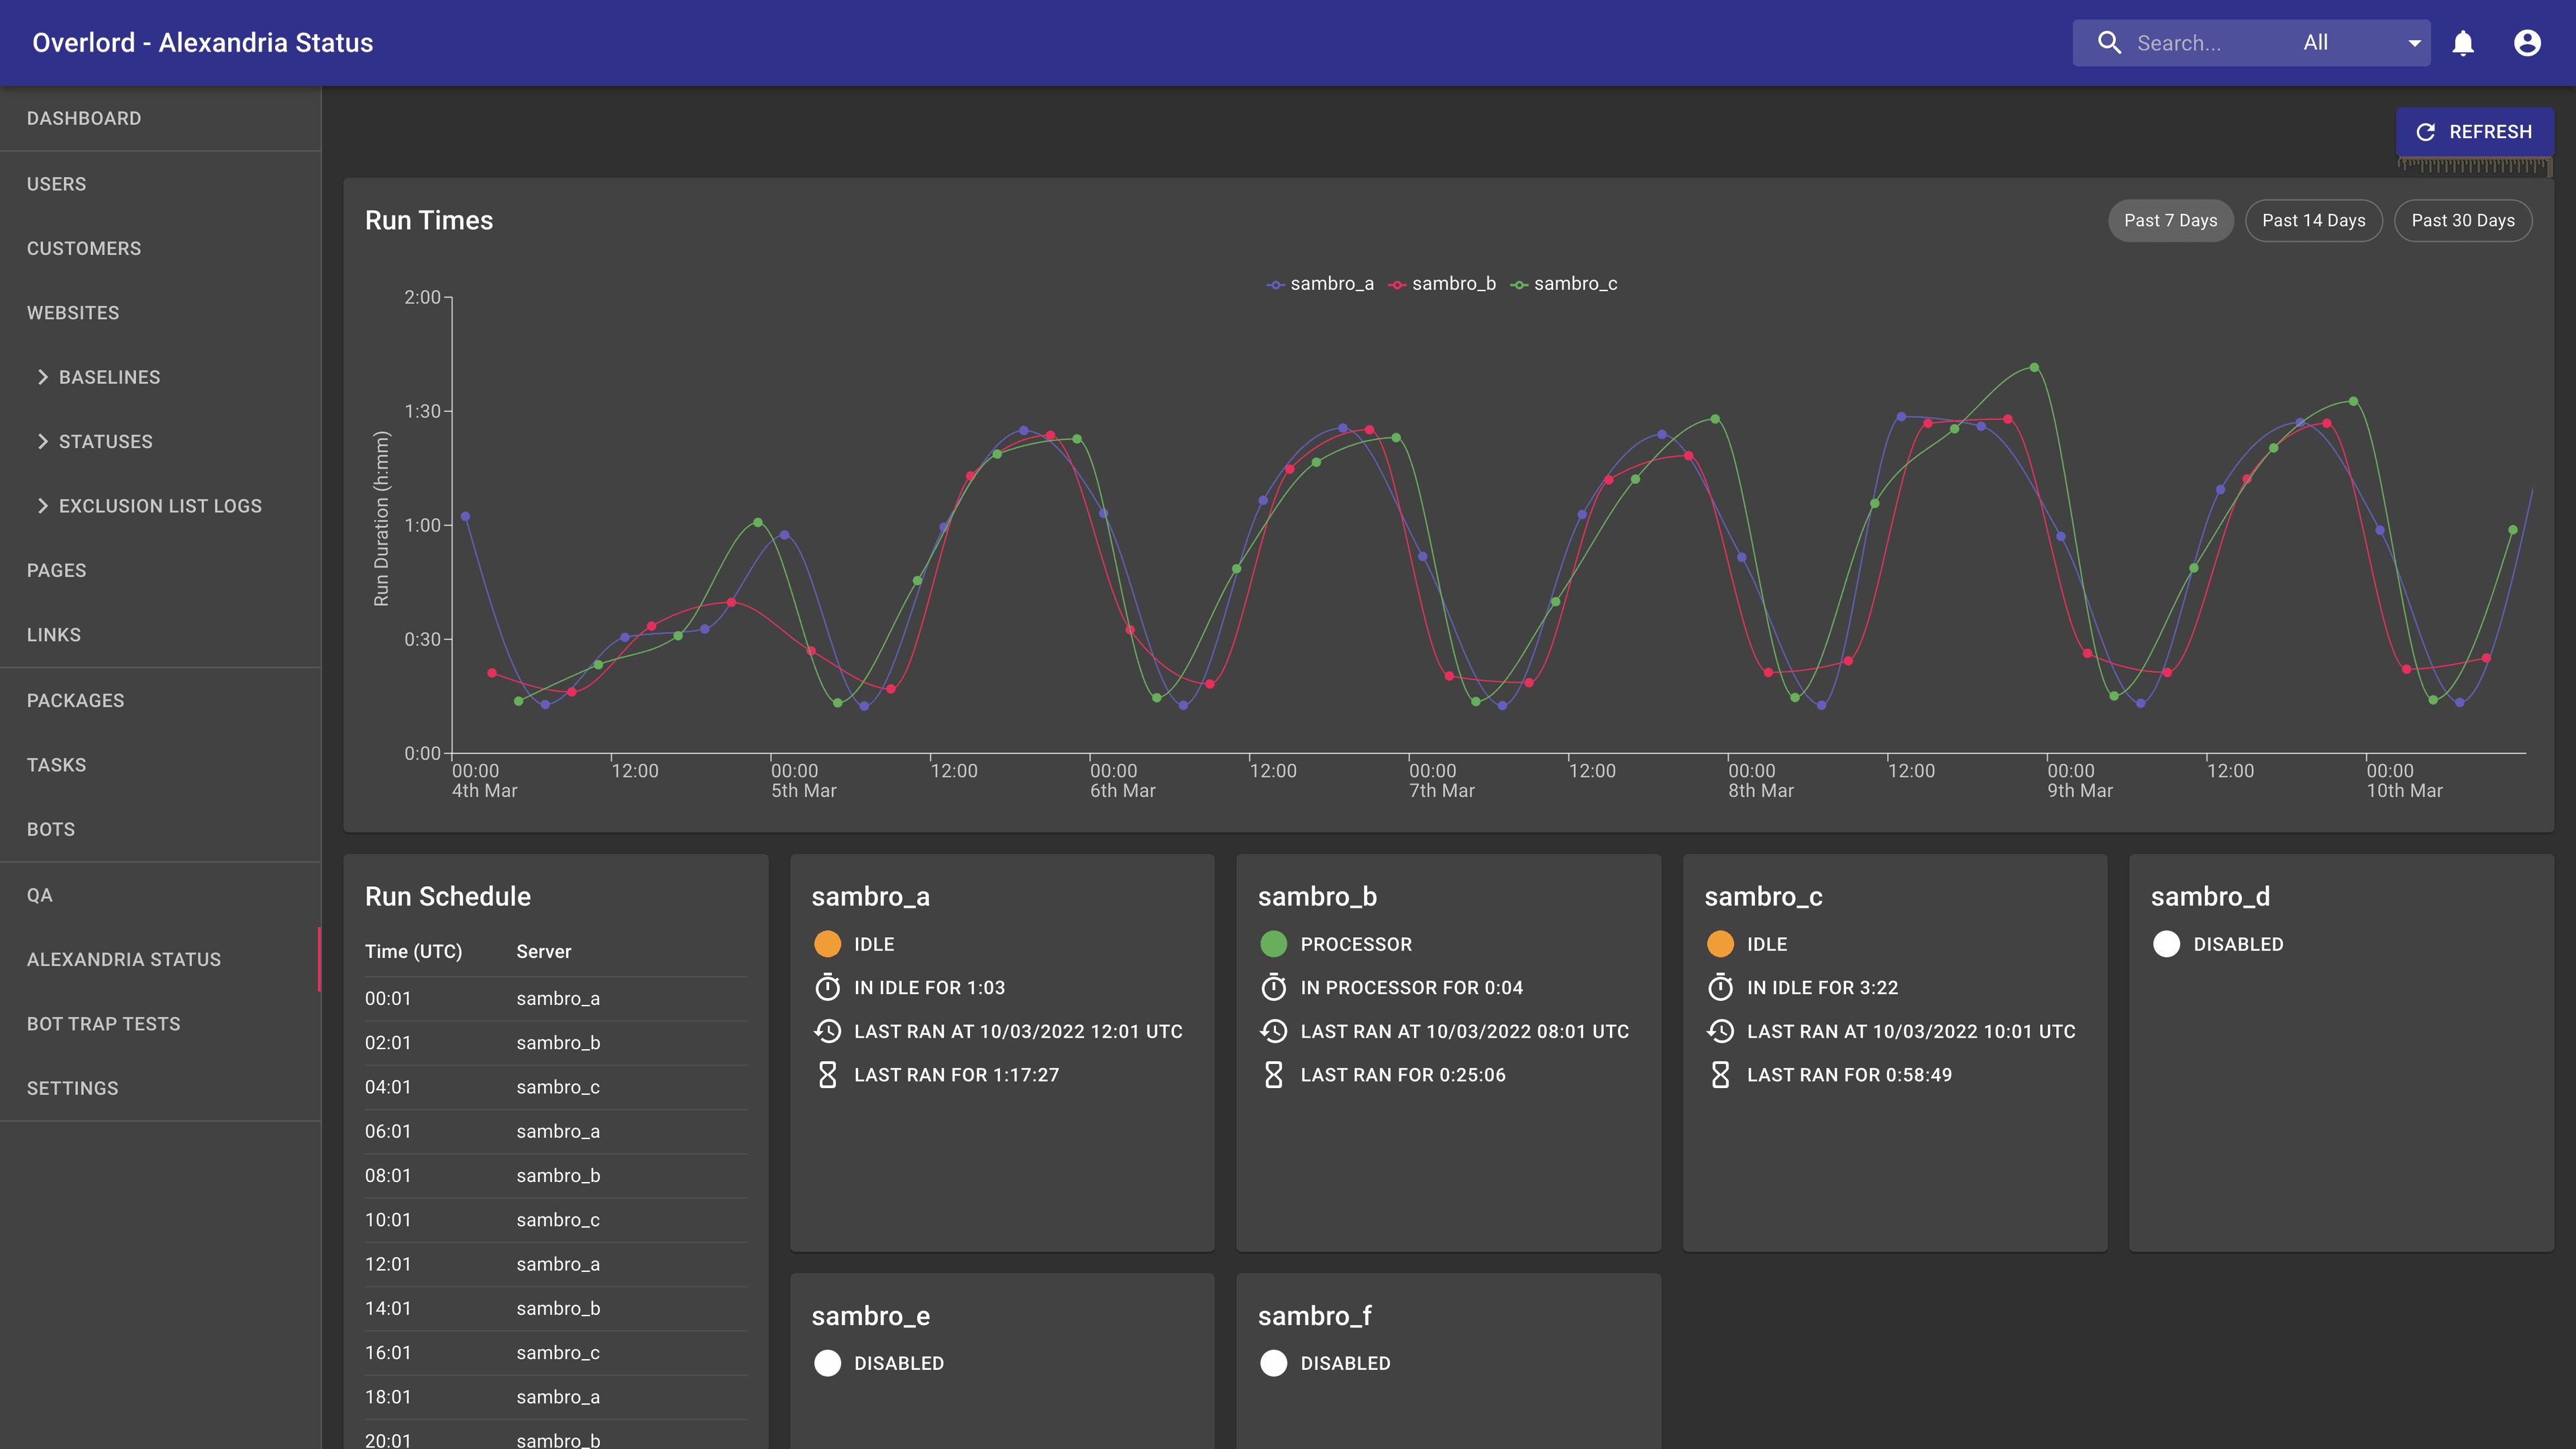Click the 04:01 sambro_c schedule row
The height and width of the screenshot is (1449, 2576).
pos(556,1087)
